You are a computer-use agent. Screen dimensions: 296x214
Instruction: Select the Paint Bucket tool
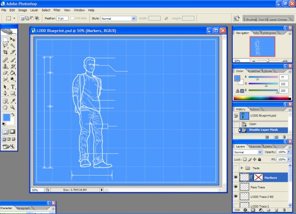[13, 72]
